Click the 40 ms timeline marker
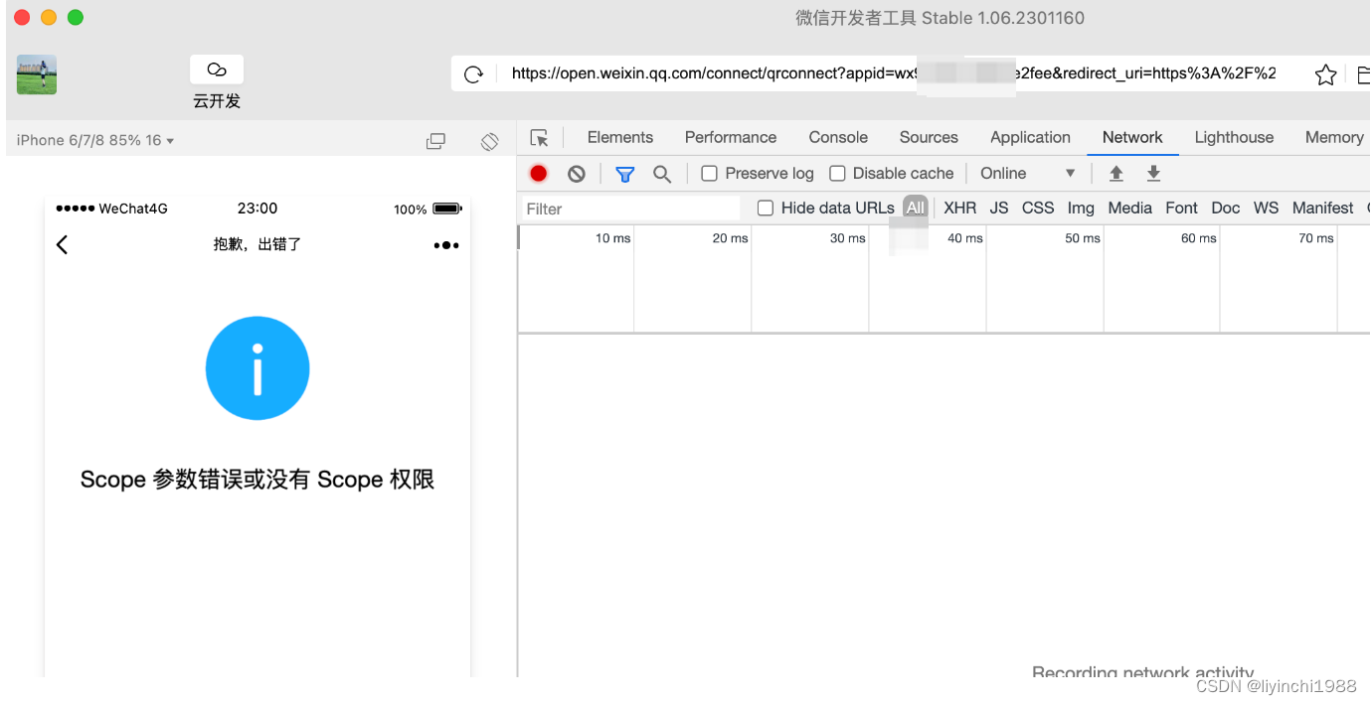The width and height of the screenshot is (1372, 705). tap(964, 238)
